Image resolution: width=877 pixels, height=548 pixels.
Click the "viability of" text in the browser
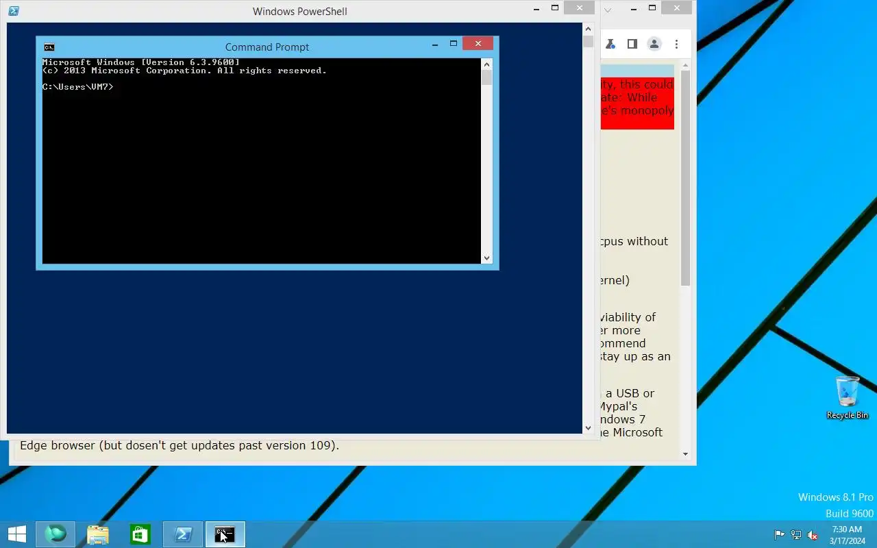point(628,318)
